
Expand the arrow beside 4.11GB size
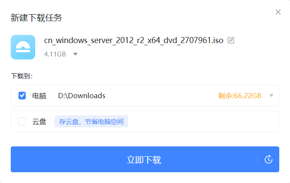[75, 54]
